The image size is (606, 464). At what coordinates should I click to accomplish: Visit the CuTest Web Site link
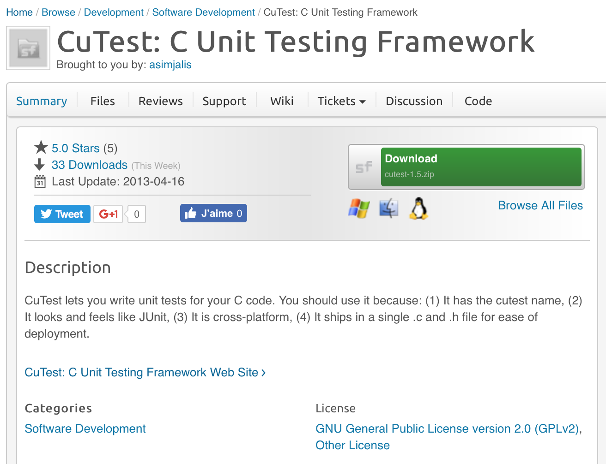click(x=141, y=372)
